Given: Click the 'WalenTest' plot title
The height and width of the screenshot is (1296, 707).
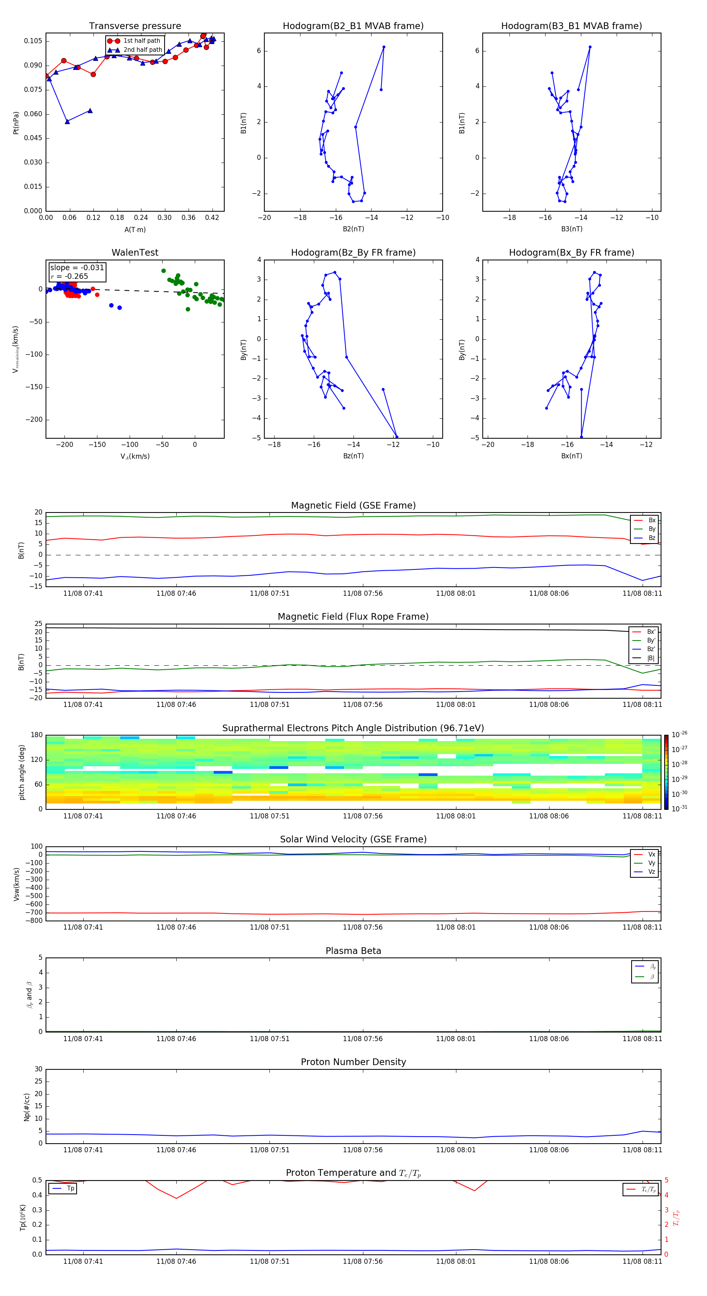Looking at the screenshot, I should (x=135, y=253).
